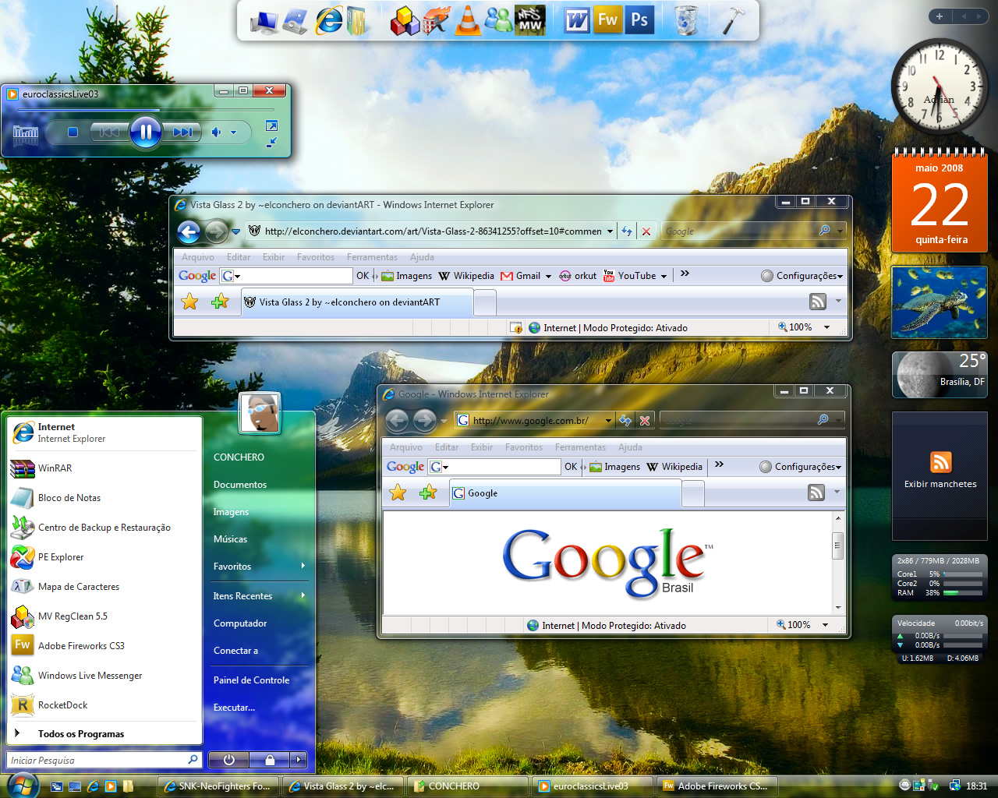Open Internet Explorer from the RocketDock bar
Viewport: 998px width, 798px height.
click(329, 19)
